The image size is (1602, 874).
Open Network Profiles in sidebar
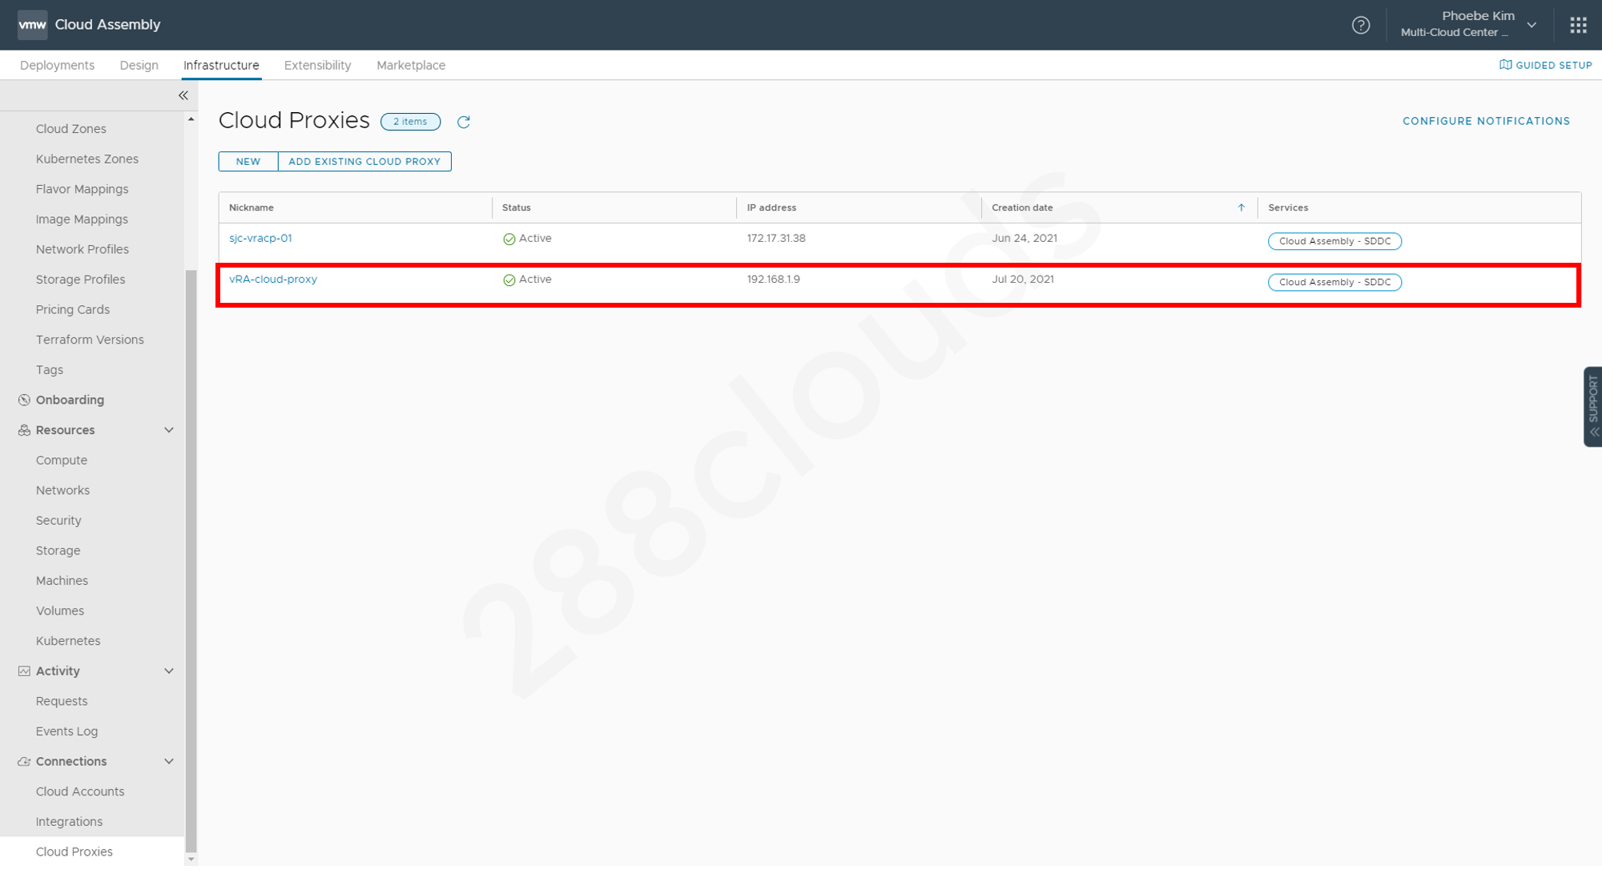pos(83,249)
